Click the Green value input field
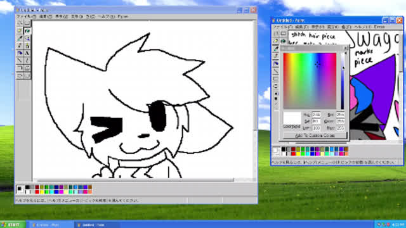This screenshot has width=406, height=228. [x=341, y=121]
